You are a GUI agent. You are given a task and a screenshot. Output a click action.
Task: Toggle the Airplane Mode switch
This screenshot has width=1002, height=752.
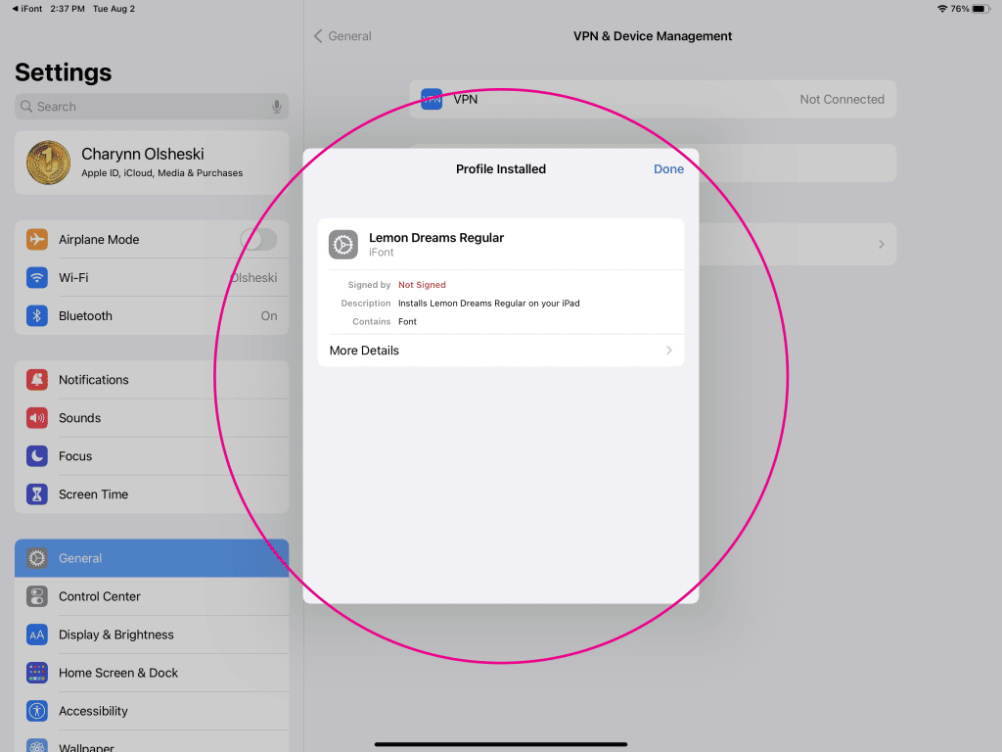tap(258, 240)
